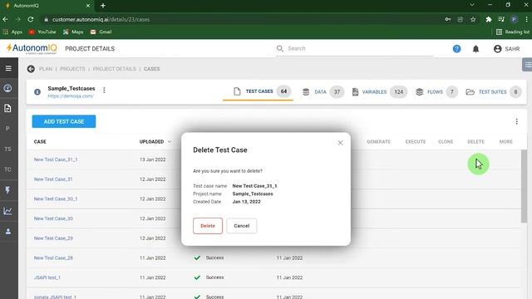Open the right side panel toggle icon
The width and height of the screenshot is (532, 299).
pyautogui.click(x=527, y=65)
